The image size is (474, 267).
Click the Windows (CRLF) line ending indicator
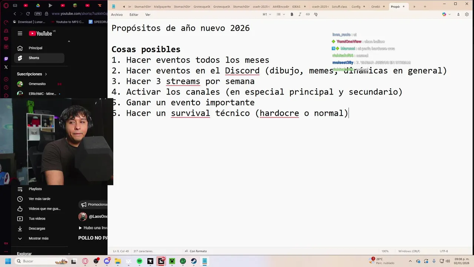pos(409,251)
